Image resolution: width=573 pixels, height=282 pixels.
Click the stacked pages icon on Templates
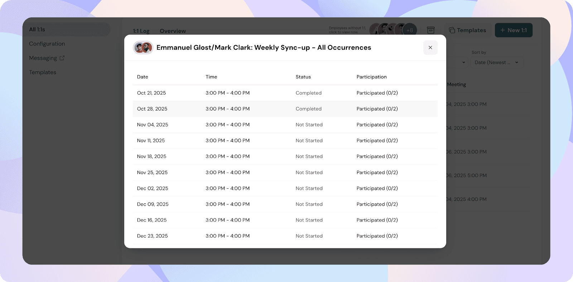[x=452, y=30]
